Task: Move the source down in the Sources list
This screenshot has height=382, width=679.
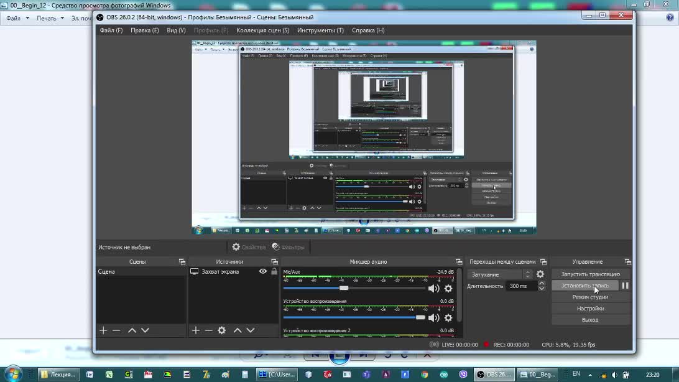Action: [x=251, y=330]
